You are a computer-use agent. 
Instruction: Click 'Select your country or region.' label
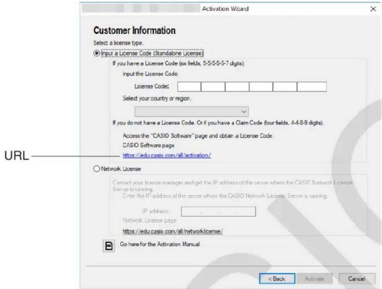157,98
